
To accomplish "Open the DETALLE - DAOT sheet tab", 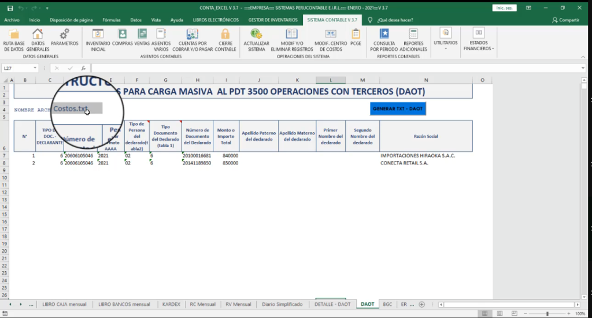I will pyautogui.click(x=332, y=304).
